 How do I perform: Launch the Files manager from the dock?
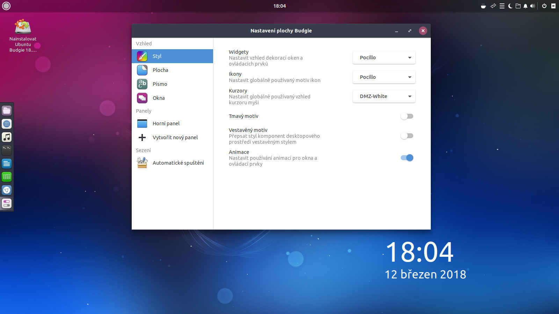[7, 111]
